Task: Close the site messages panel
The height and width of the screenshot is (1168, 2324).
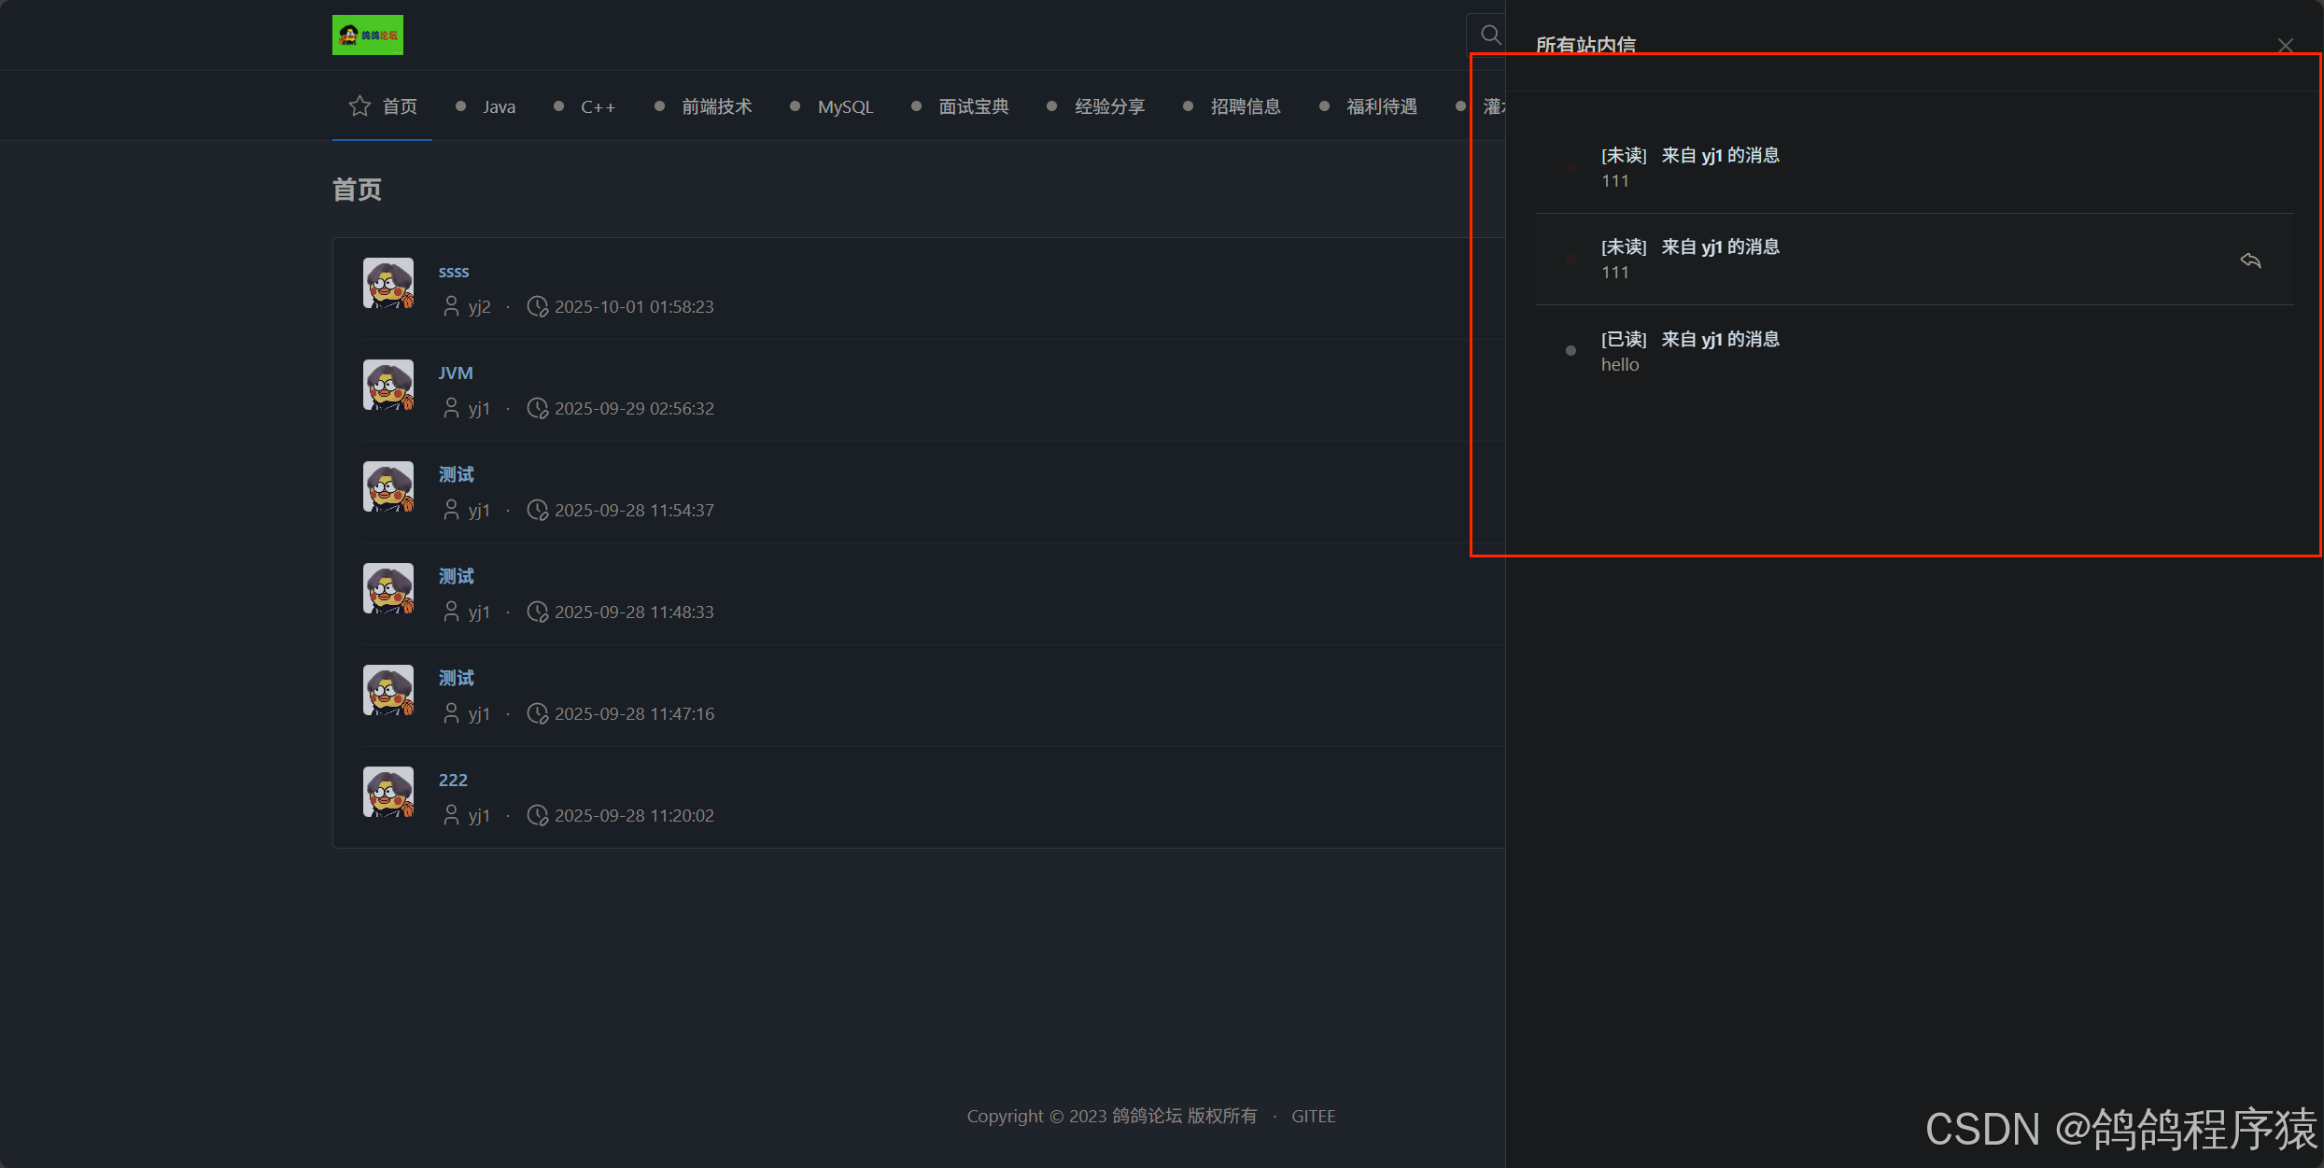Action: [2285, 46]
